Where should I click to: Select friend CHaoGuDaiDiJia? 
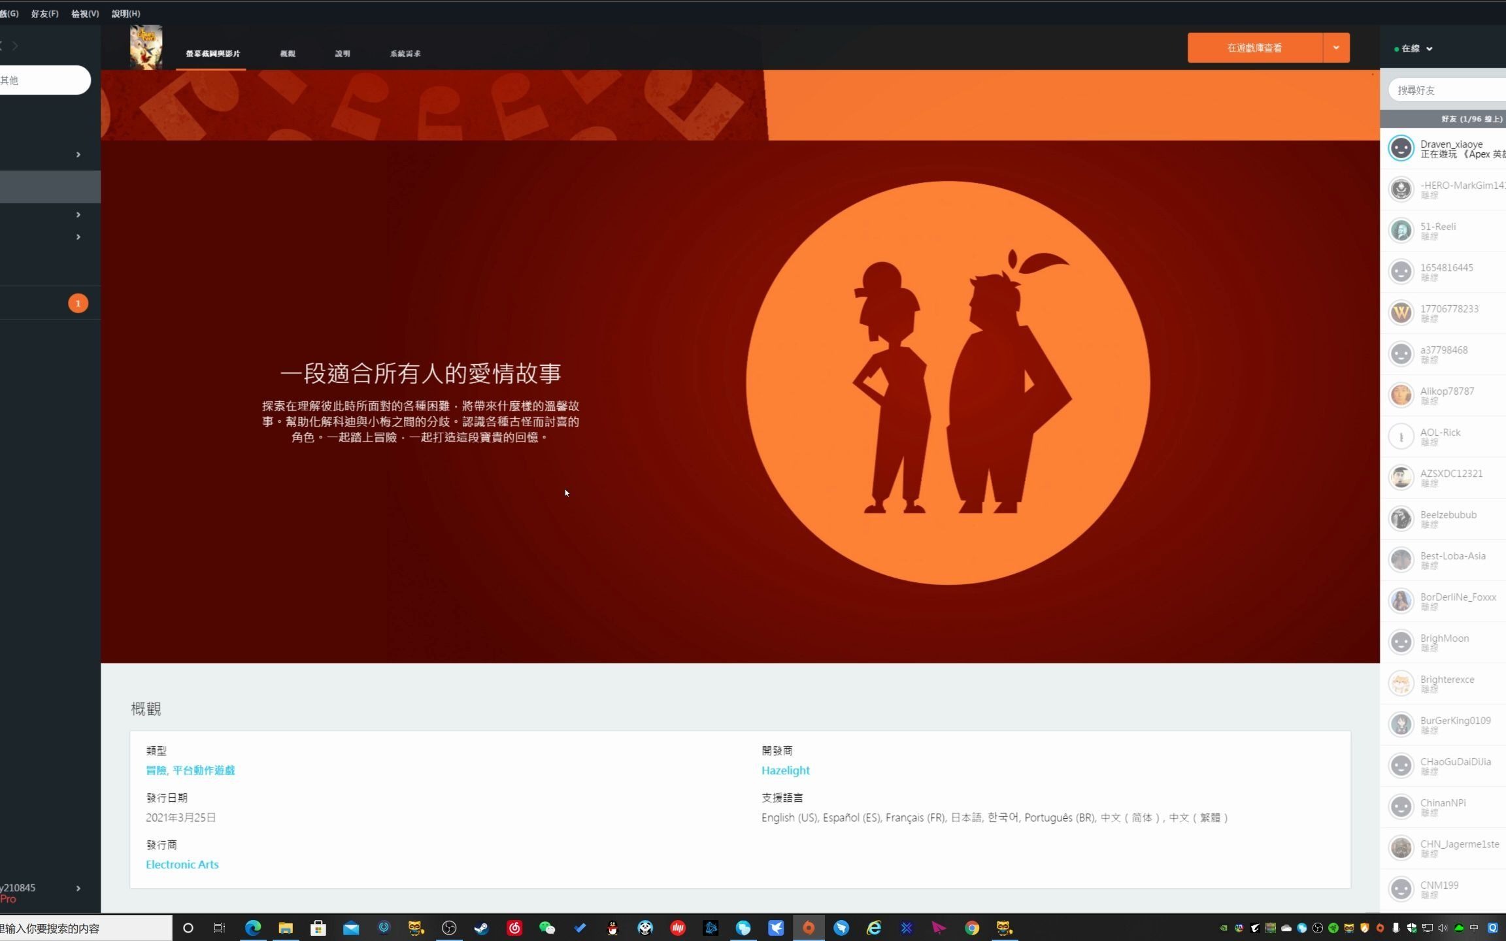pos(1443,766)
